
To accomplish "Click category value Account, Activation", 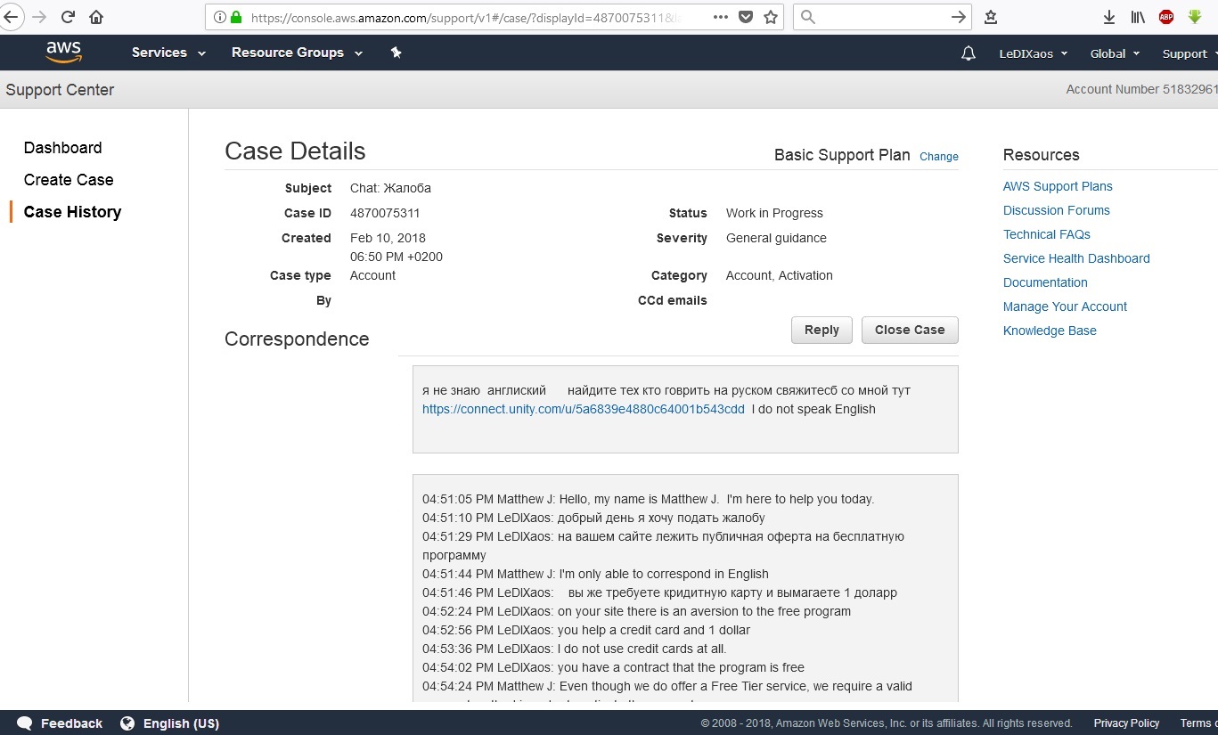I will [780, 275].
